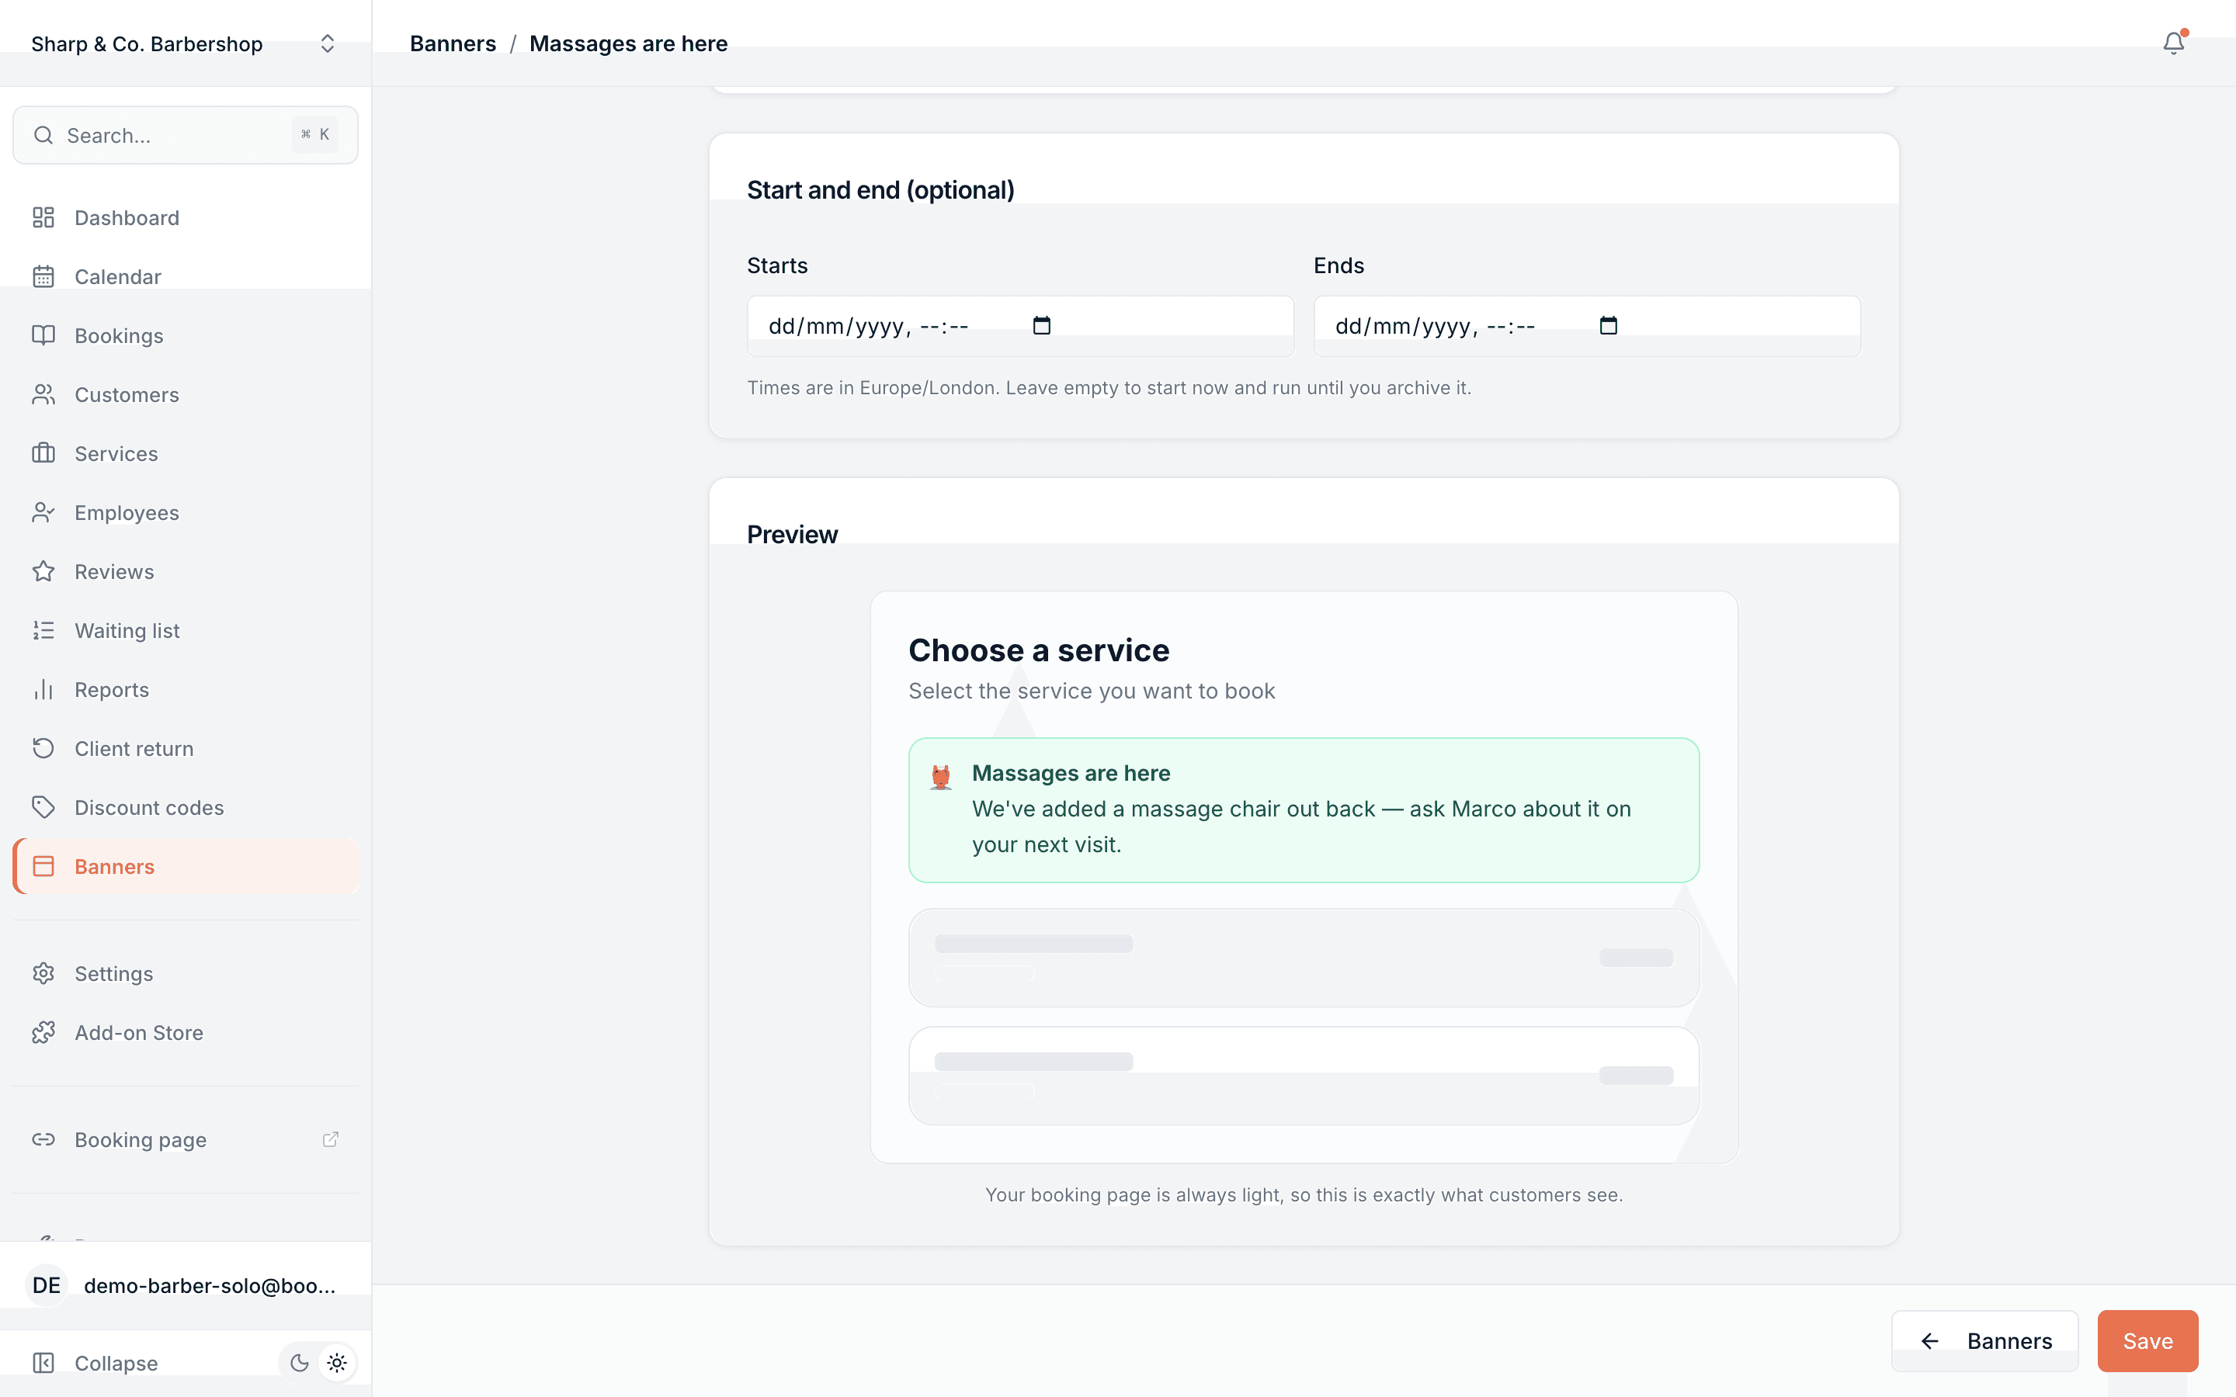
Task: Collapse the sidebar
Action: (x=96, y=1363)
